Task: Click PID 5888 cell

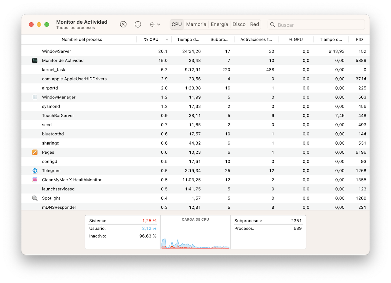Action: click(361, 61)
